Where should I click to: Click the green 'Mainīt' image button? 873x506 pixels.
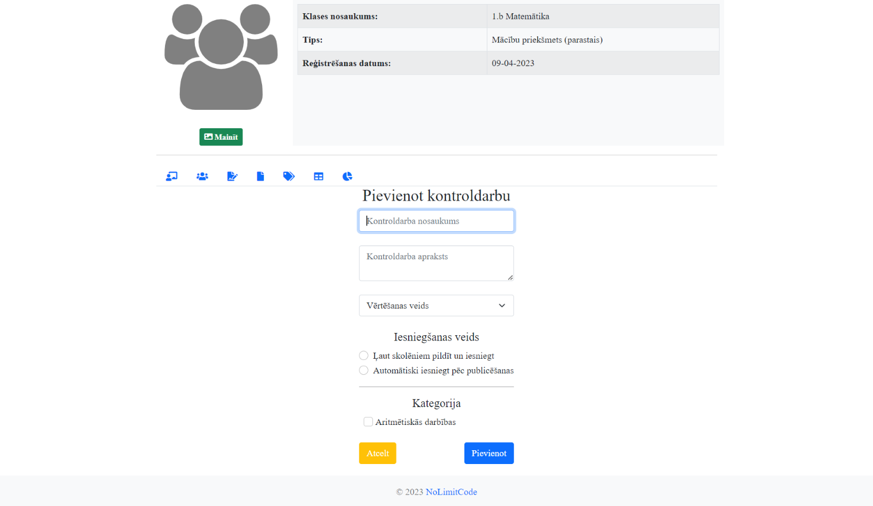point(221,137)
